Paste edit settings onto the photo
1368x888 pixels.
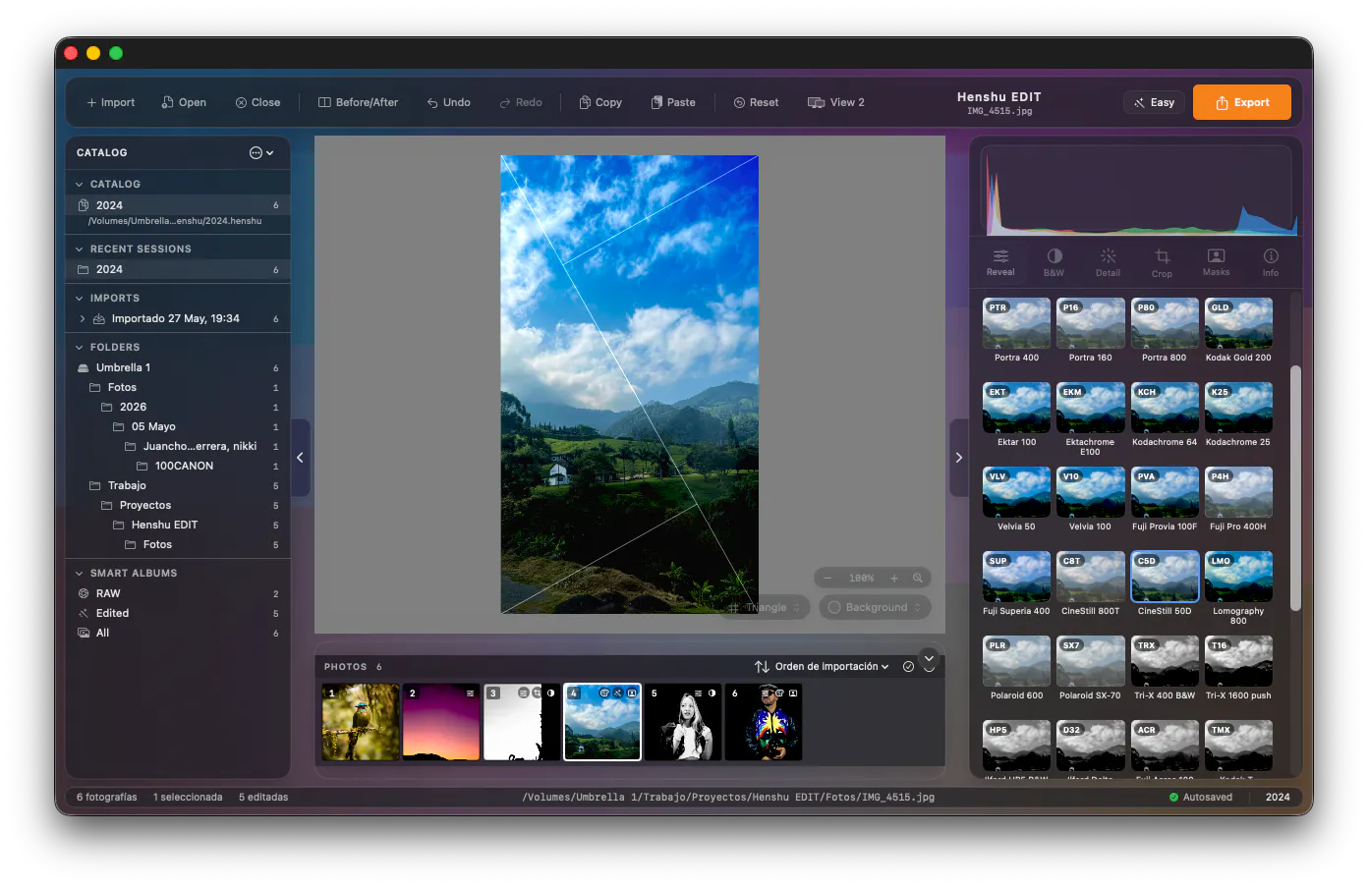pyautogui.click(x=673, y=102)
